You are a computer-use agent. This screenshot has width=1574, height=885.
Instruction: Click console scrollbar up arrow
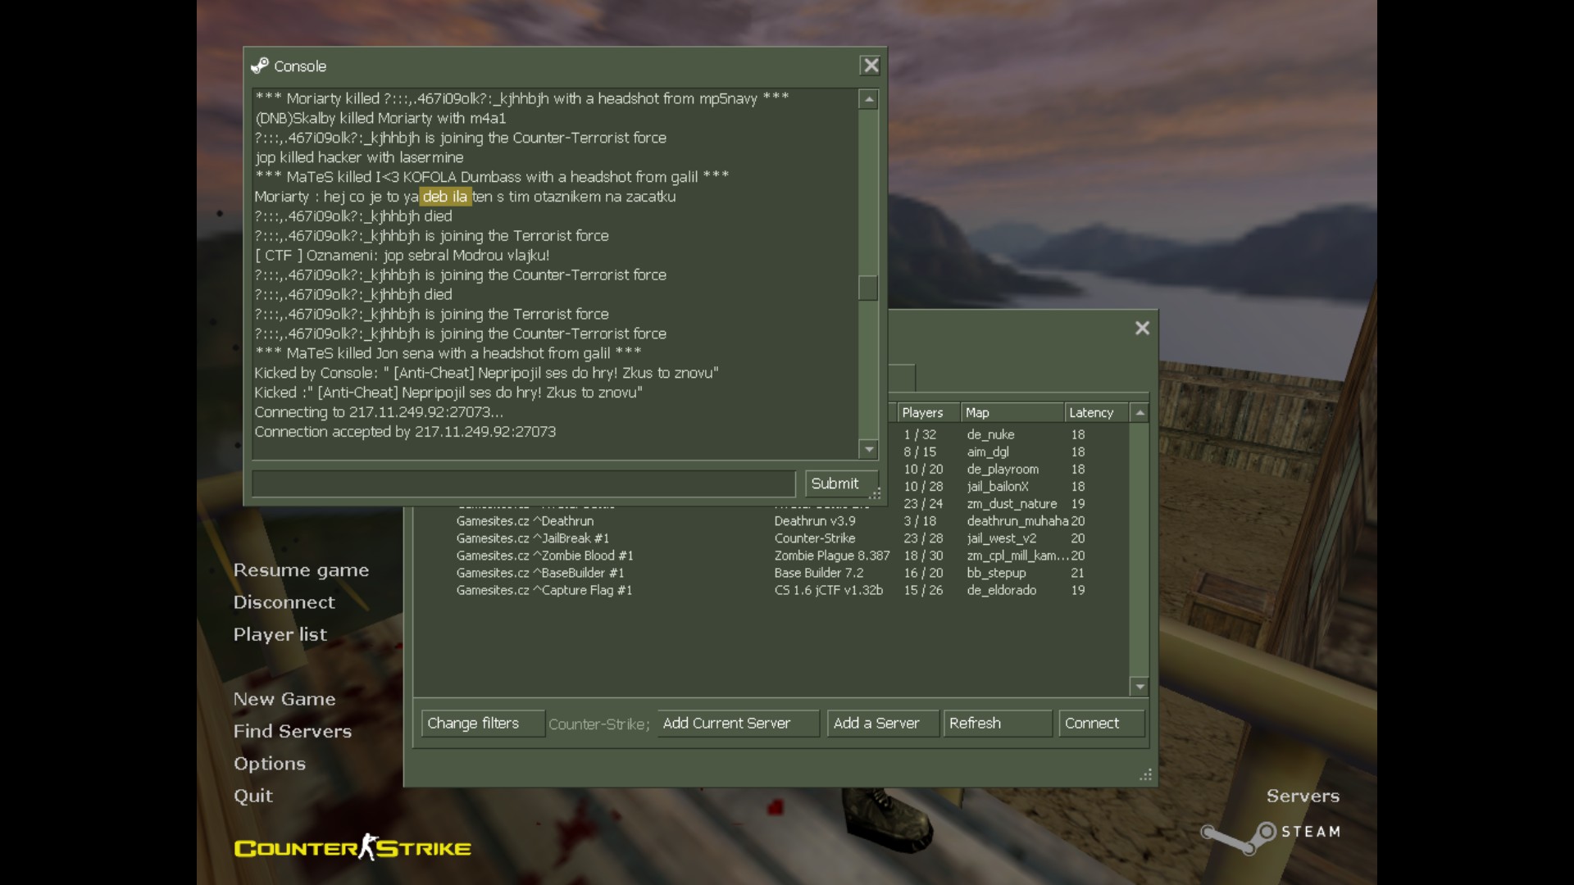click(868, 99)
